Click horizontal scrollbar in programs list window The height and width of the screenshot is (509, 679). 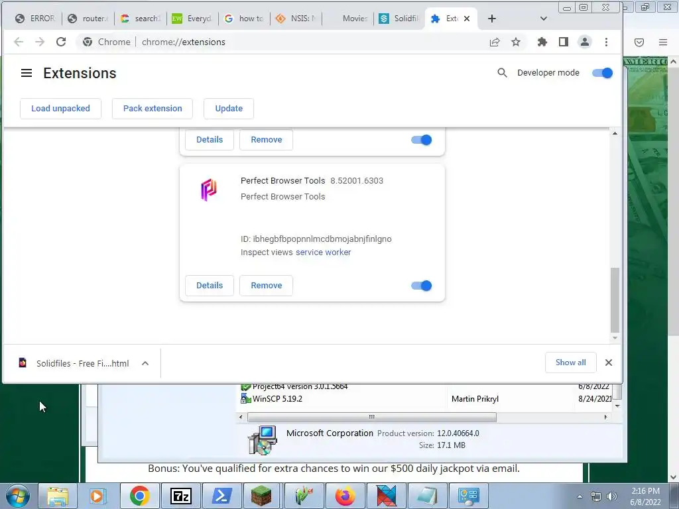tap(371, 418)
